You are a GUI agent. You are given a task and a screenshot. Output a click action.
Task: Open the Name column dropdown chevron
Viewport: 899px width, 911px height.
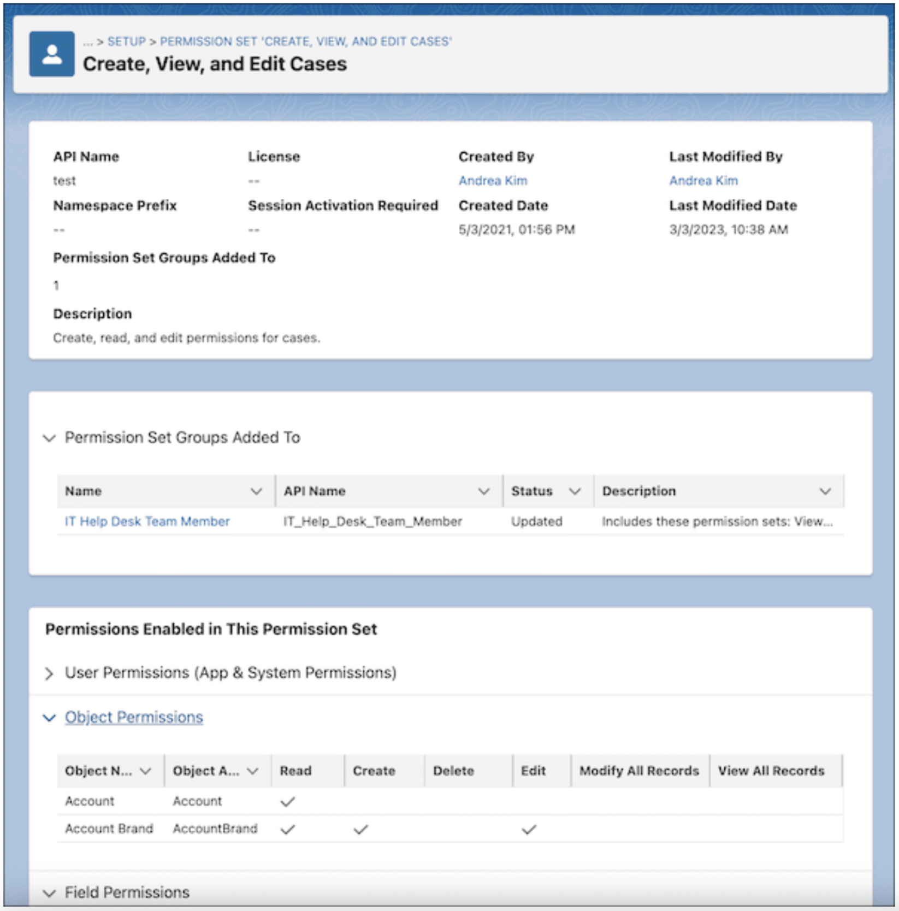256,491
